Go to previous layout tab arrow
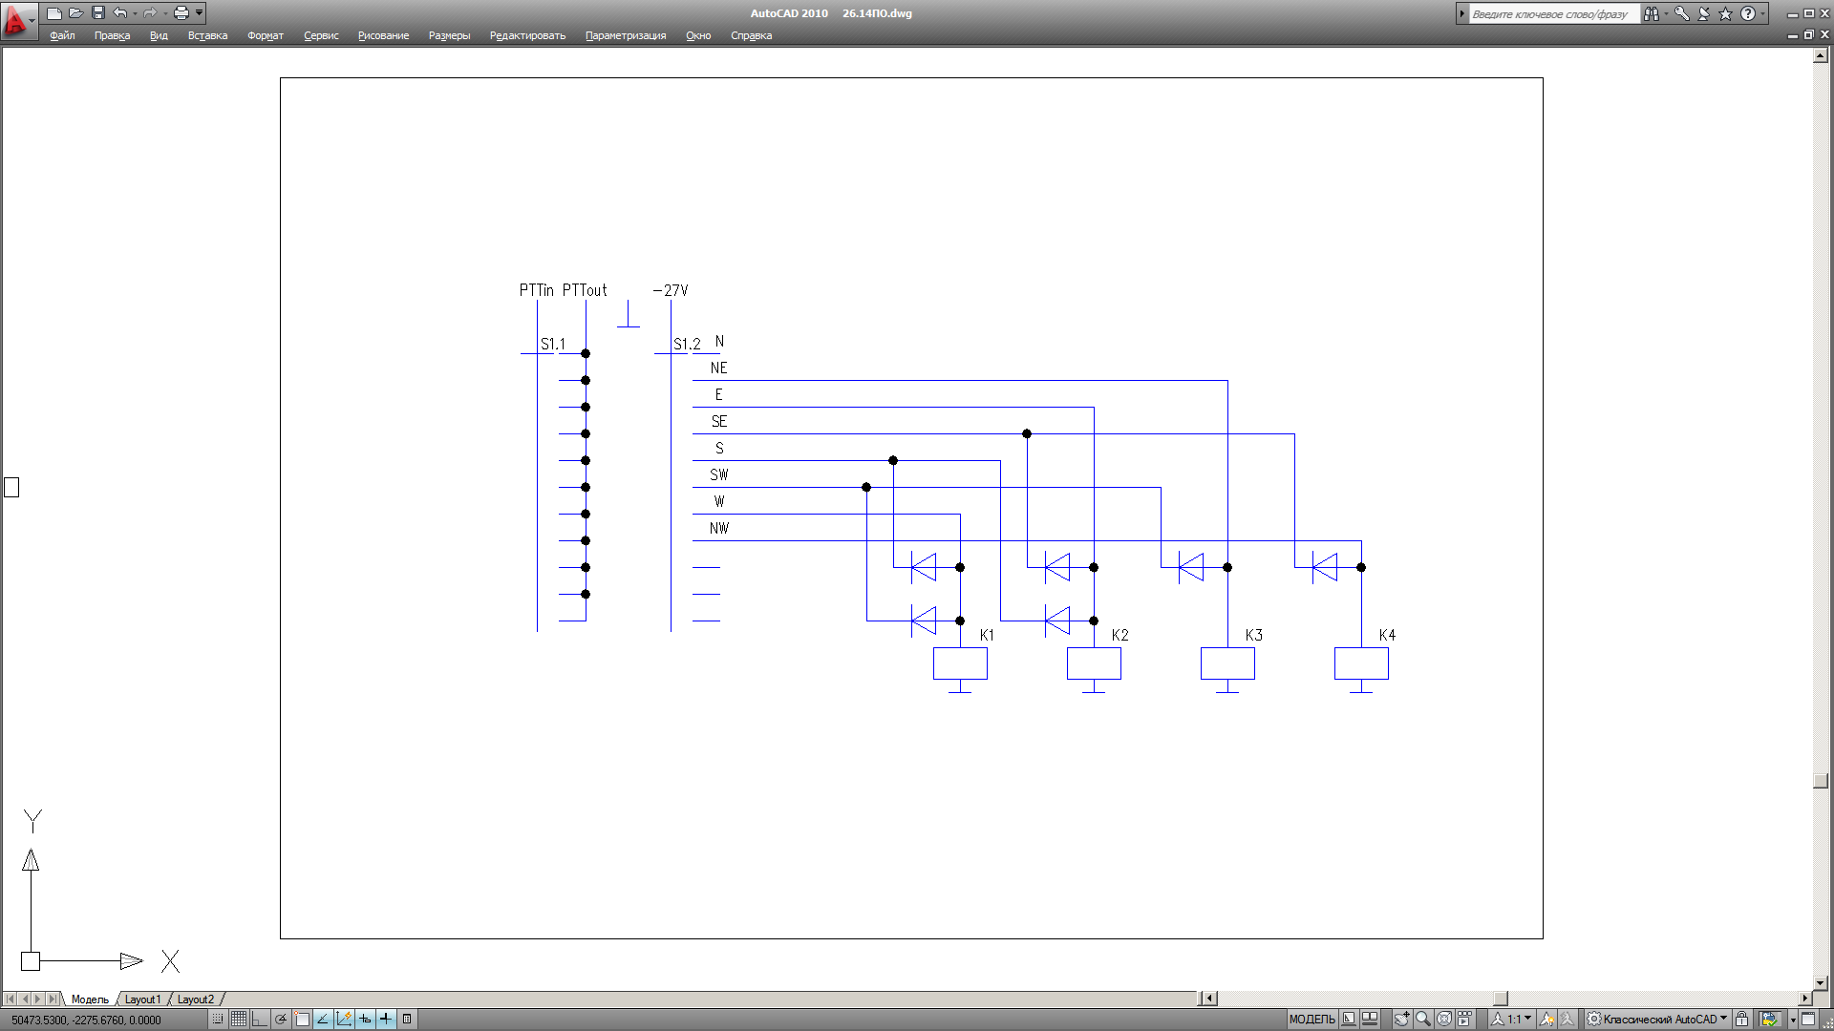This screenshot has height=1031, width=1834. click(x=25, y=999)
